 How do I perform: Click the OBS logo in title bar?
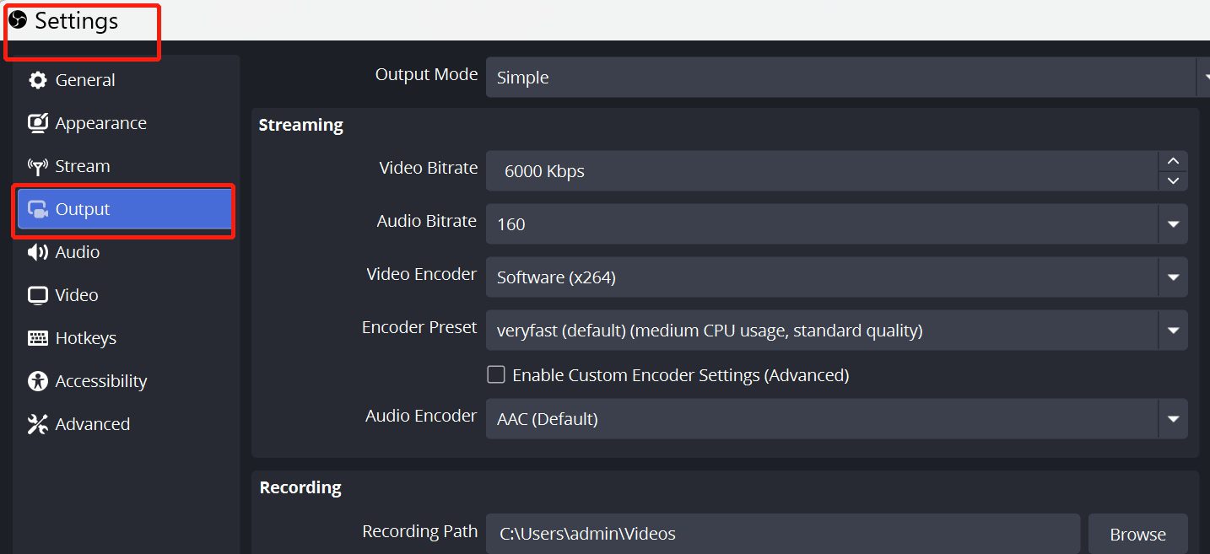[x=18, y=19]
